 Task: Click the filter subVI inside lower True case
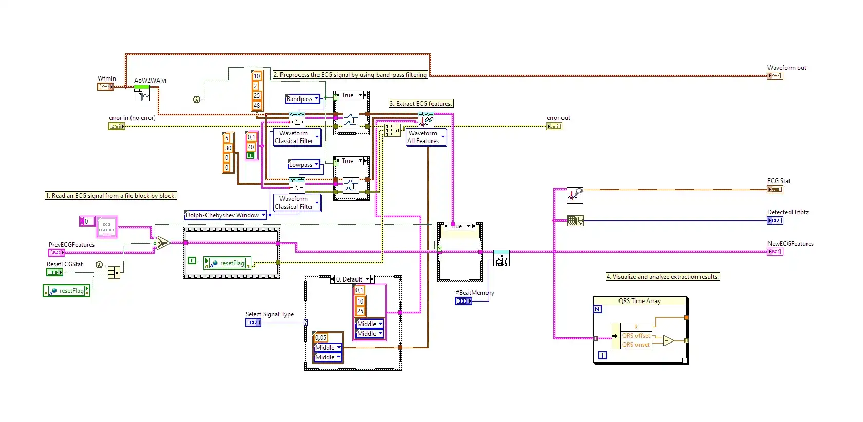[351, 185]
